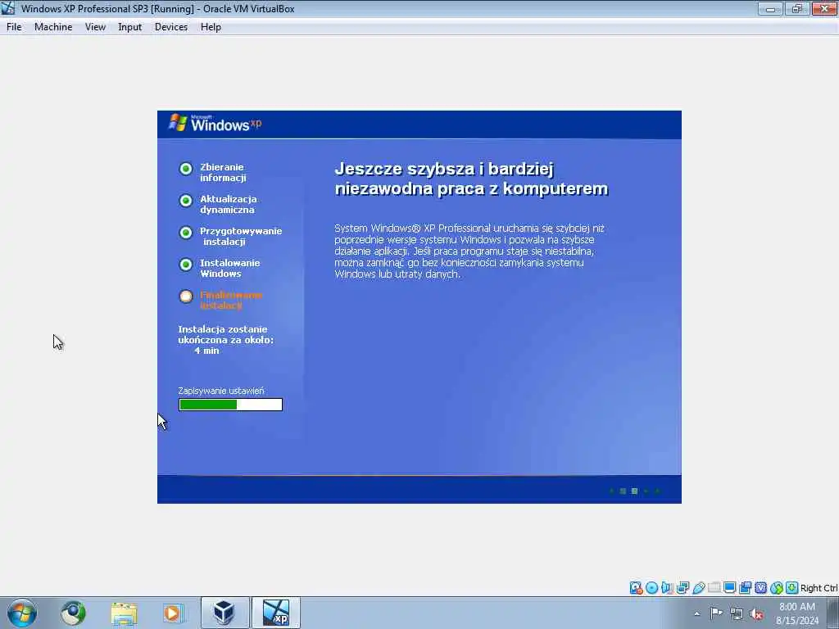Image resolution: width=839 pixels, height=629 pixels.
Task: Click the display status icon
Action: [x=729, y=588]
